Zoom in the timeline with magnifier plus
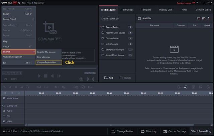Image resolution: width=214 pixels, height=136 pixels. tap(5, 93)
